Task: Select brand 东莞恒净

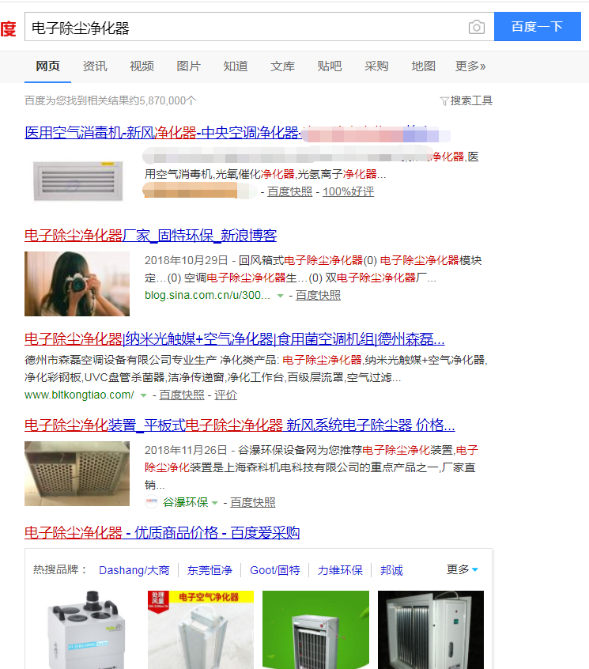Action: tap(210, 570)
